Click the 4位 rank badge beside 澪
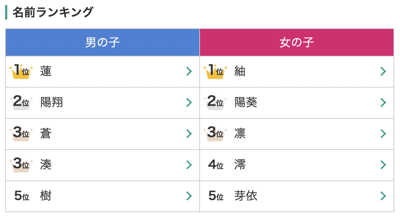The image size is (400, 218). coord(216,165)
